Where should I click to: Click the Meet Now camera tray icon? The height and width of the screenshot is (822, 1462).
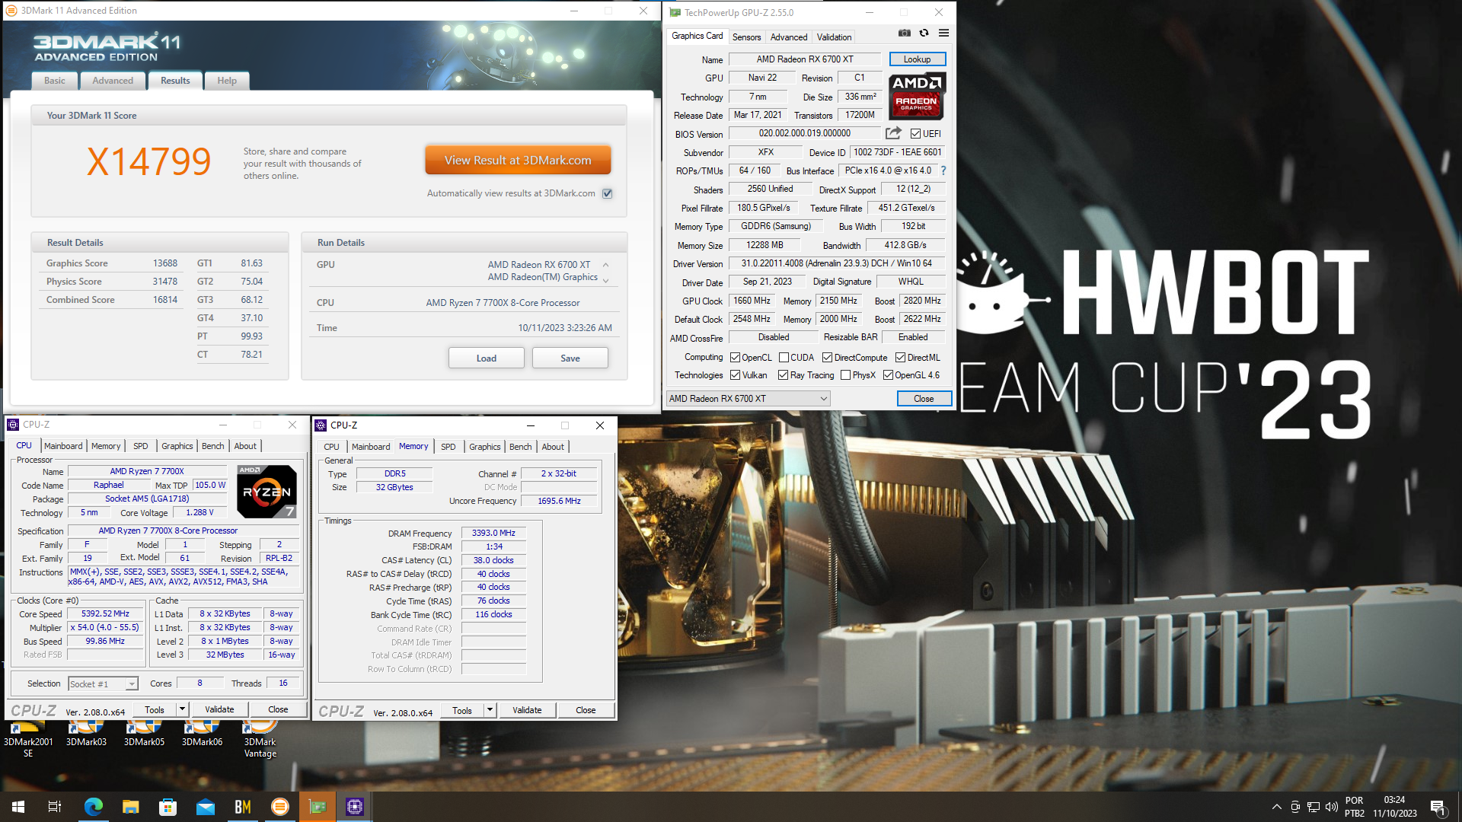click(x=1295, y=807)
